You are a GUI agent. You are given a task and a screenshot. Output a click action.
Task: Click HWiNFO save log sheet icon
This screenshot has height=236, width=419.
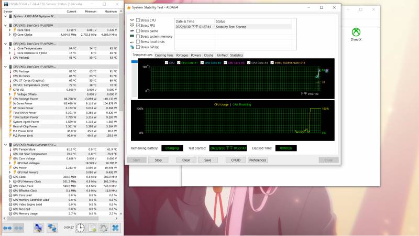tap(93, 228)
